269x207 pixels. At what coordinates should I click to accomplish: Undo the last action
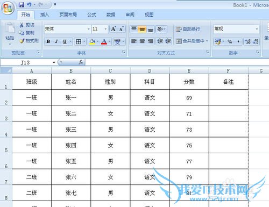pos(29,5)
